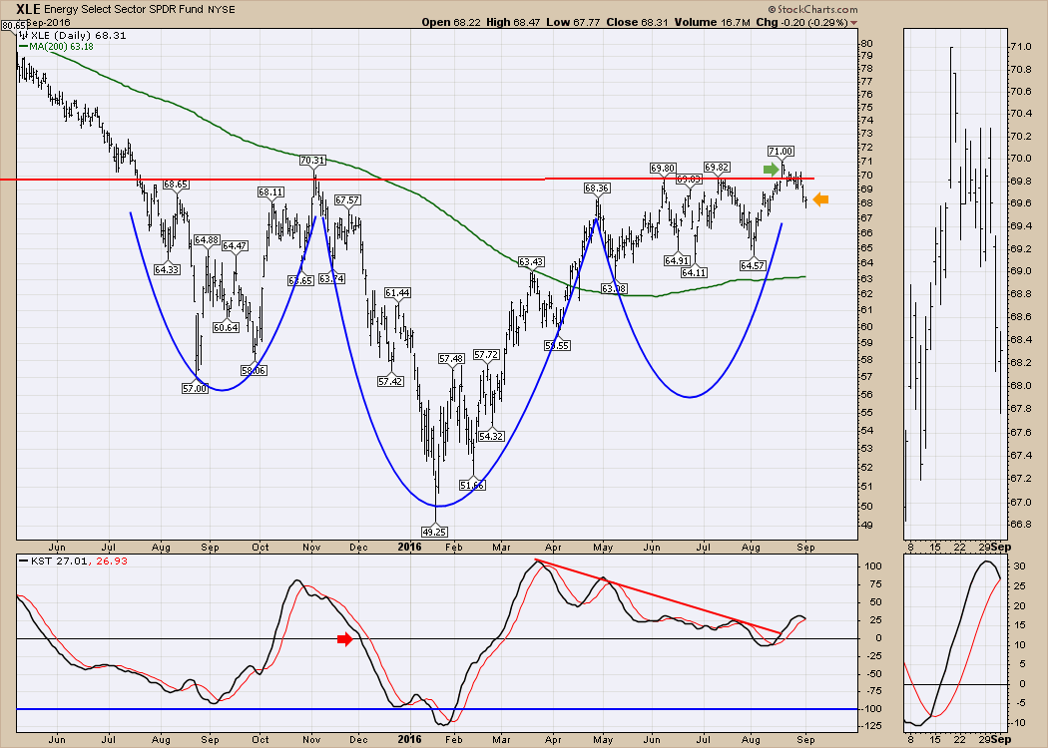This screenshot has height=748, width=1048.
Task: Click the 57.00 trough price label
Action: point(196,388)
